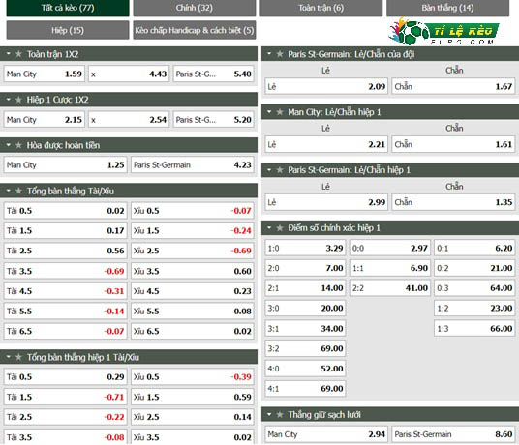Star the Tổng bàn thắng Tài/Xỉu section
Screen dimensions: 519x445
(18, 191)
